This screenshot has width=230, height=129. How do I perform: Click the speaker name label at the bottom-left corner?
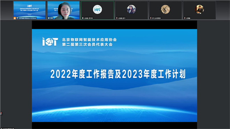click(x=7, y=128)
